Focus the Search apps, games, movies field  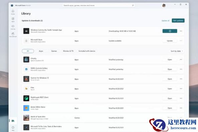pyautogui.click(x=99, y=5)
